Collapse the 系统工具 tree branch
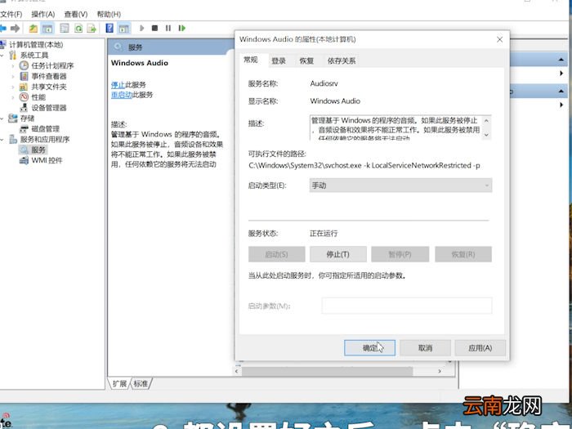 point(2,56)
